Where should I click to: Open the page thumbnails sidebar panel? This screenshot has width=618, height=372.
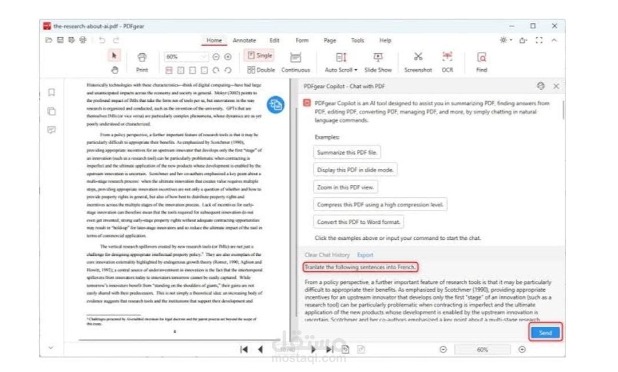(51, 111)
